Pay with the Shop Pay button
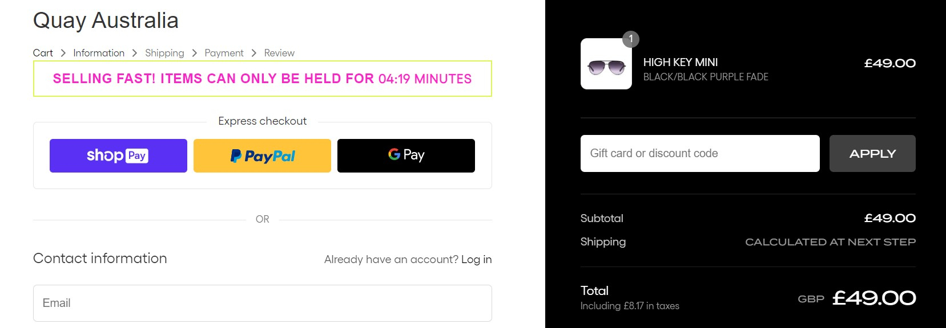946x328 pixels. [x=118, y=155]
